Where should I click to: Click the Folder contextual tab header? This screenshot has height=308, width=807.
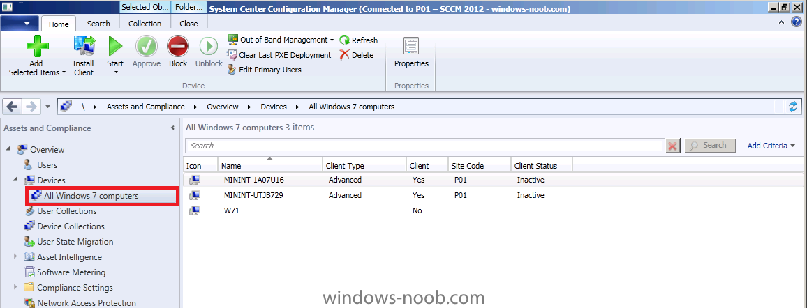point(189,7)
